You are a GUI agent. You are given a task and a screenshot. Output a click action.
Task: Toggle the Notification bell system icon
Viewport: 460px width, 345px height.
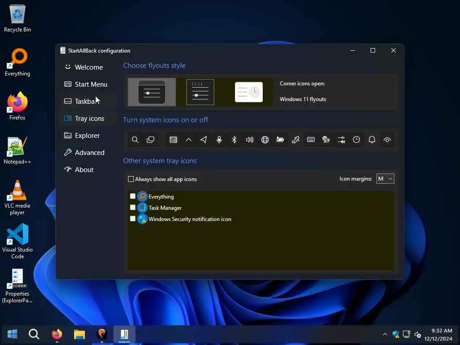pyautogui.click(x=372, y=140)
